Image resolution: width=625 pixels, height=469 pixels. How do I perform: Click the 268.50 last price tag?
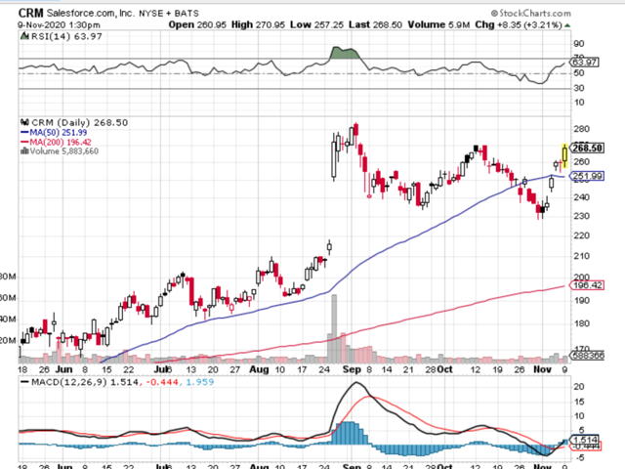point(587,148)
